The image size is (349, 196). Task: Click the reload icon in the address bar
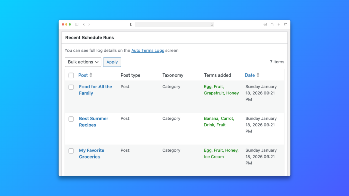click(211, 24)
